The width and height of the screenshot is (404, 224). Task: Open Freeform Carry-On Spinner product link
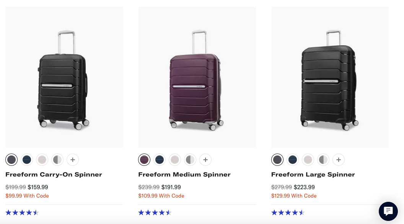[x=54, y=175]
